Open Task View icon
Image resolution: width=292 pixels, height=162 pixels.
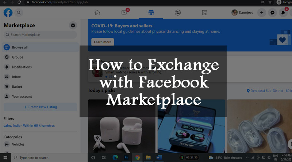click(104, 158)
